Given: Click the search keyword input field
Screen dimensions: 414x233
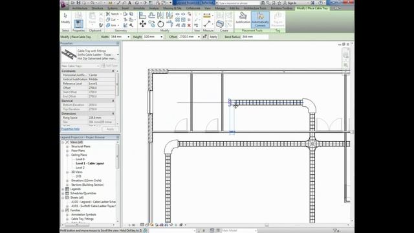Looking at the screenshot, I should [x=239, y=3].
